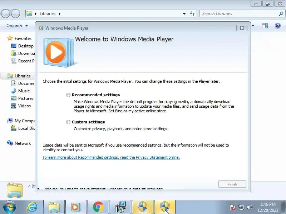The image size is (286, 214).
Task: Select Music library in navigation pane
Action: (x=24, y=91)
